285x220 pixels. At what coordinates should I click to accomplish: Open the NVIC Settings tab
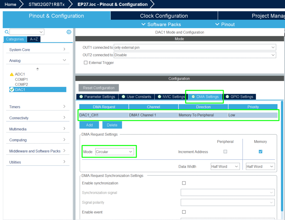click(171, 97)
